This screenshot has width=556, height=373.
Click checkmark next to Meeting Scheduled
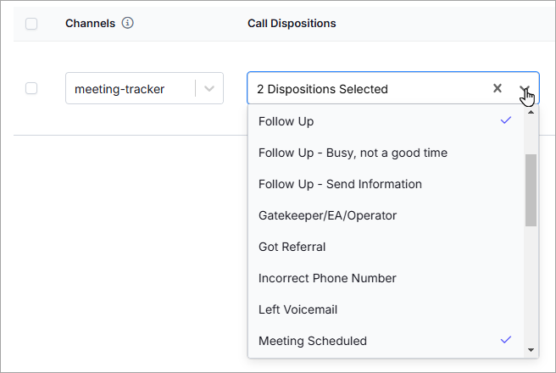[506, 340]
